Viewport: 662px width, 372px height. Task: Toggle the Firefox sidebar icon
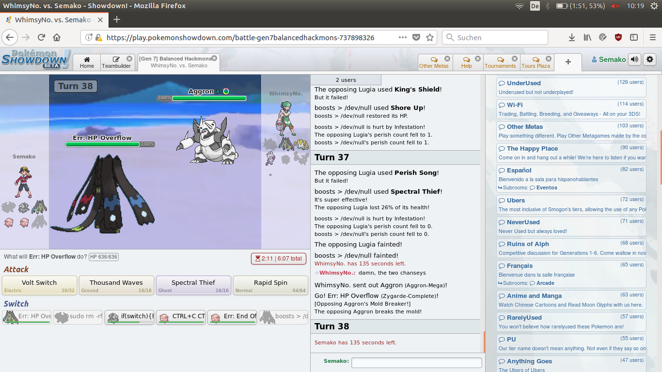[634, 37]
